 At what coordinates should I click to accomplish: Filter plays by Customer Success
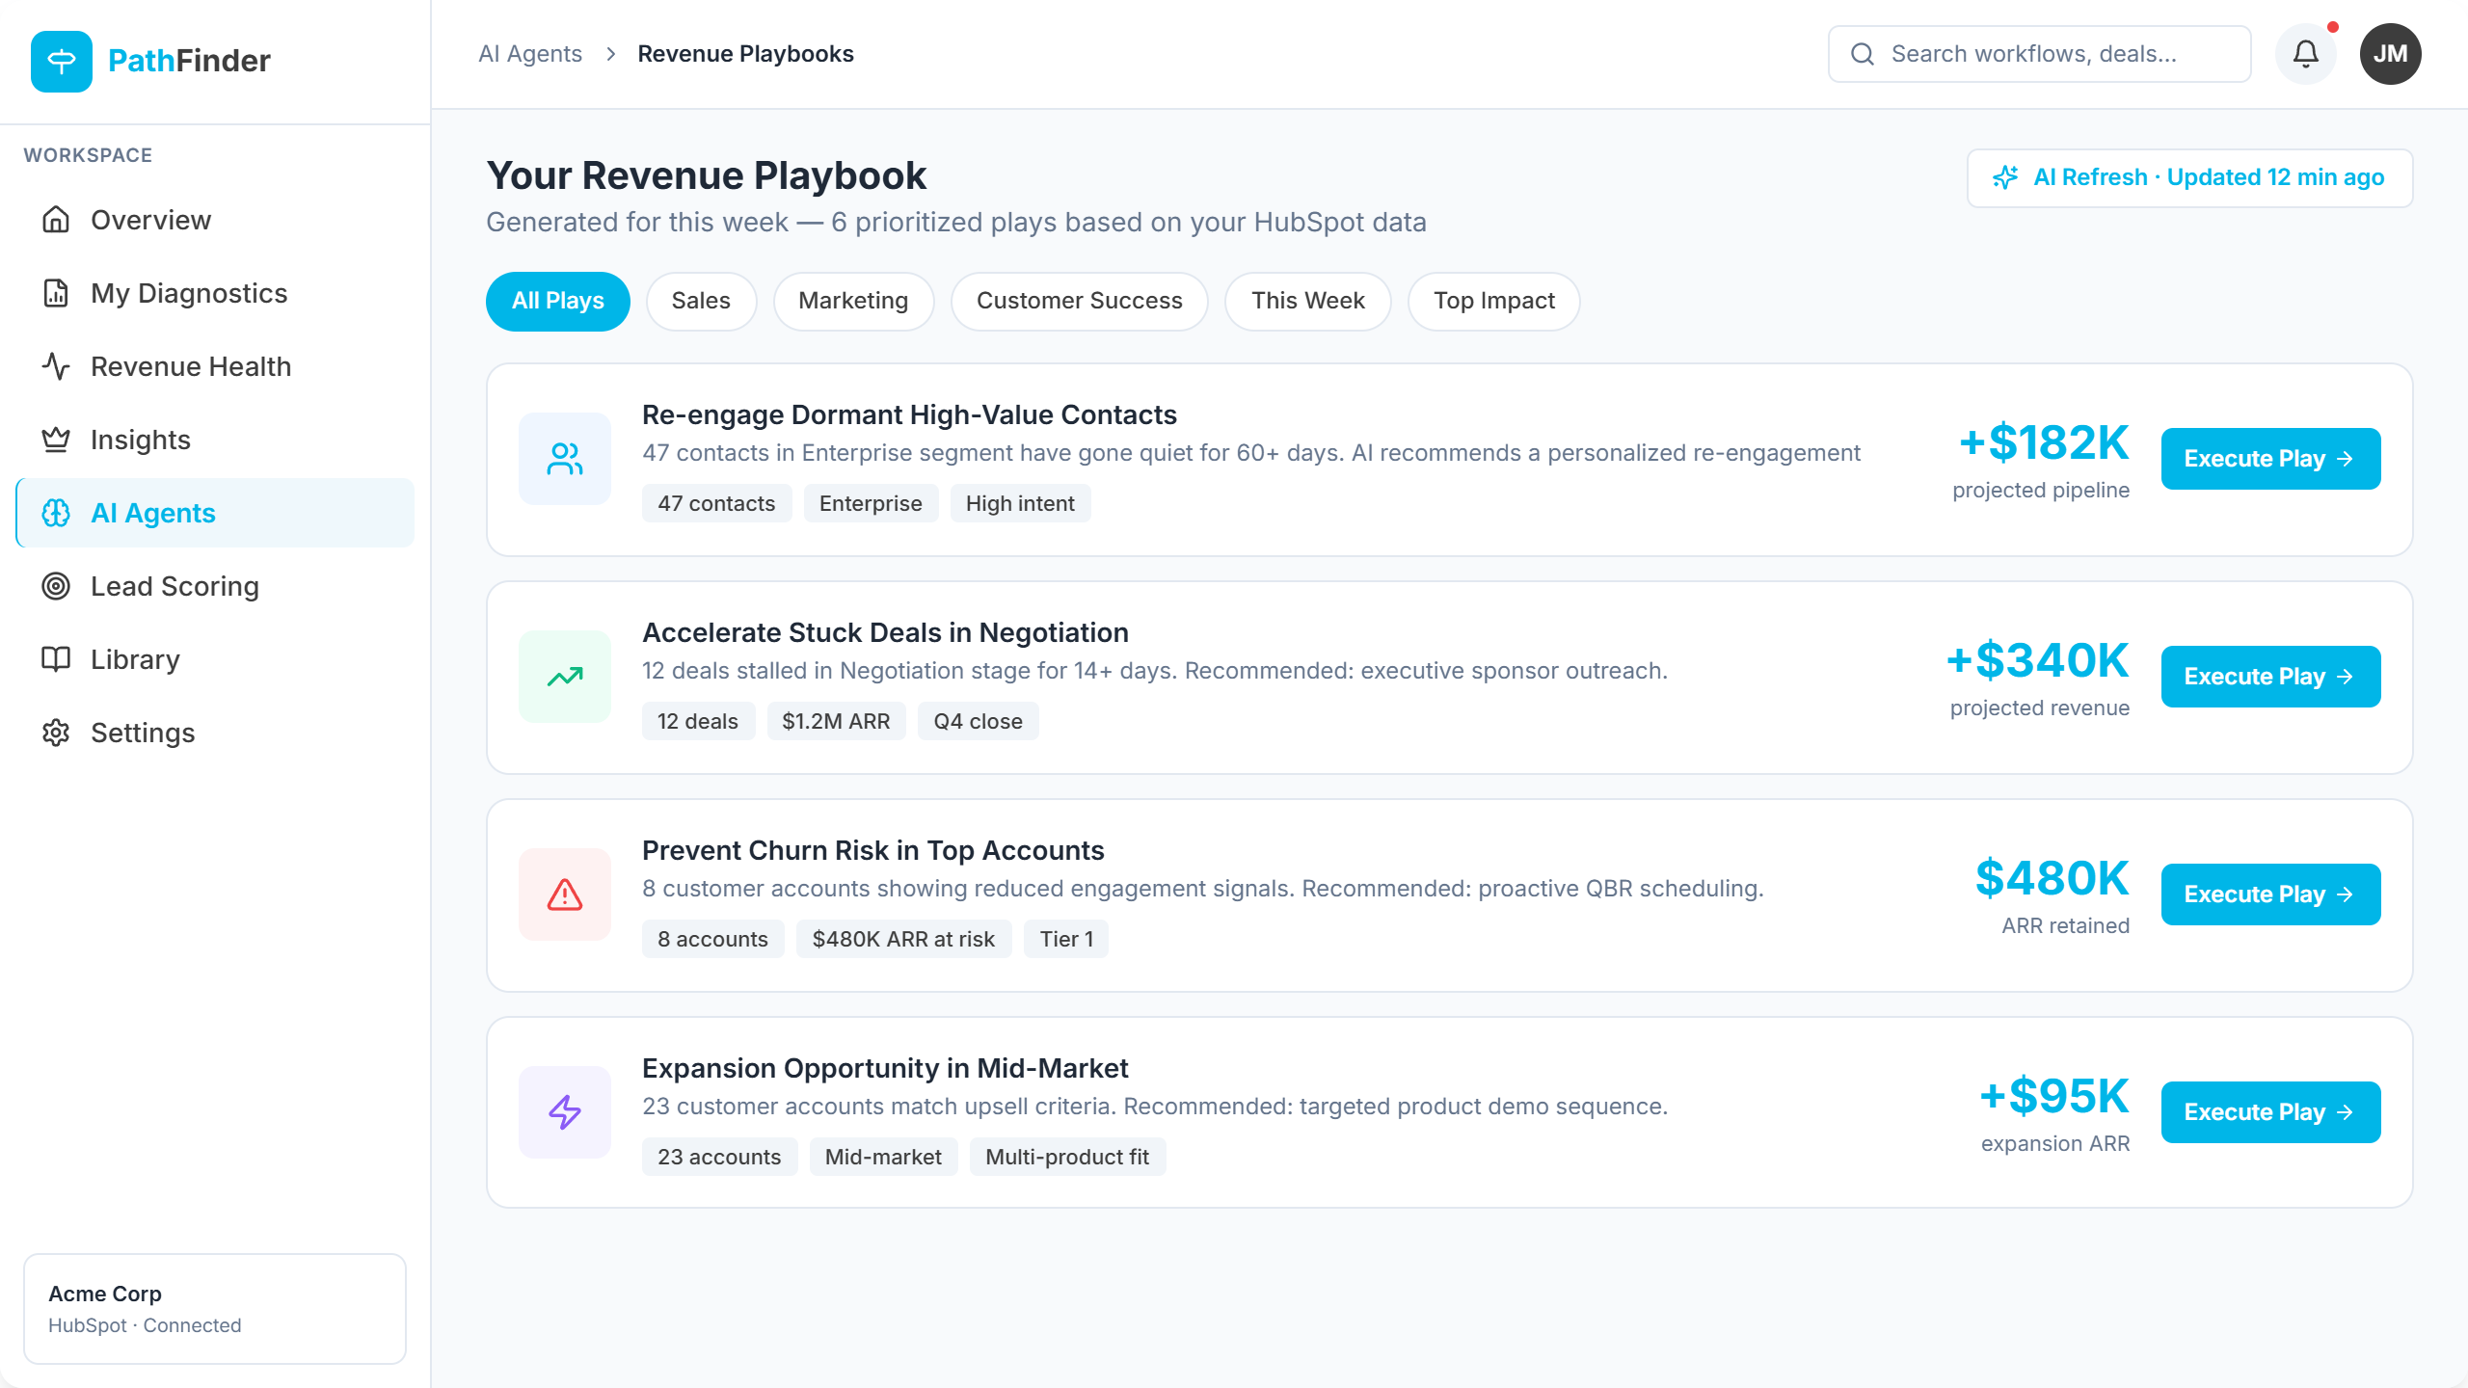tap(1079, 302)
